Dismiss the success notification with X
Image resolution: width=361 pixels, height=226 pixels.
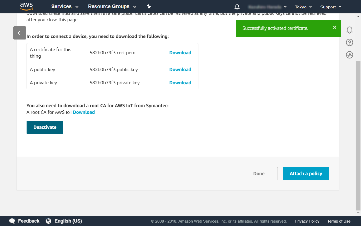334,28
